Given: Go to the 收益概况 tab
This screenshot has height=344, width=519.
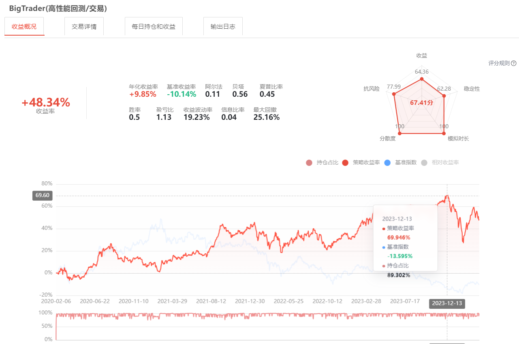Looking at the screenshot, I should pos(24,26).
